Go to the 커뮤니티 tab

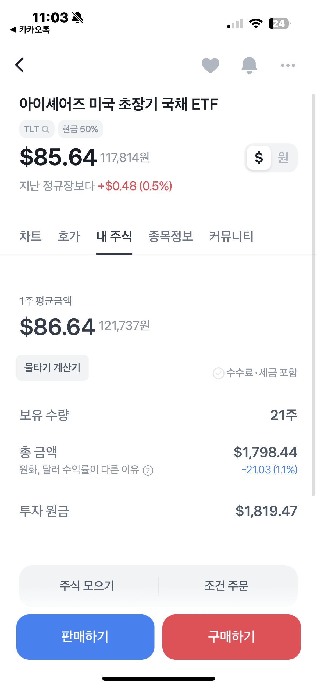(231, 236)
